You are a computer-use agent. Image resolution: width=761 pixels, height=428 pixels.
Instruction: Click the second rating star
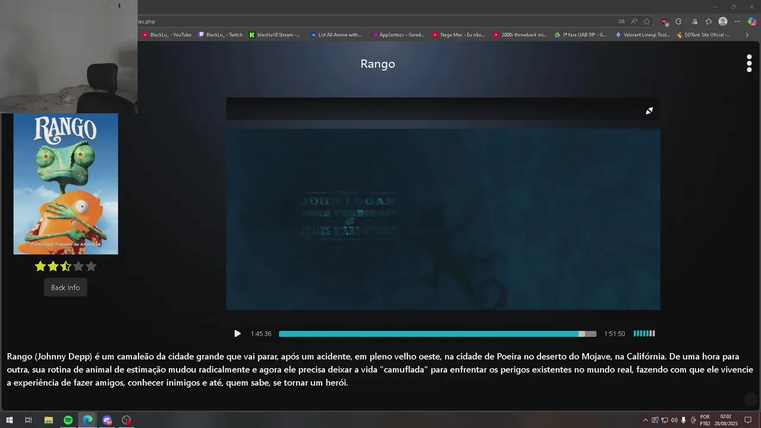click(53, 266)
